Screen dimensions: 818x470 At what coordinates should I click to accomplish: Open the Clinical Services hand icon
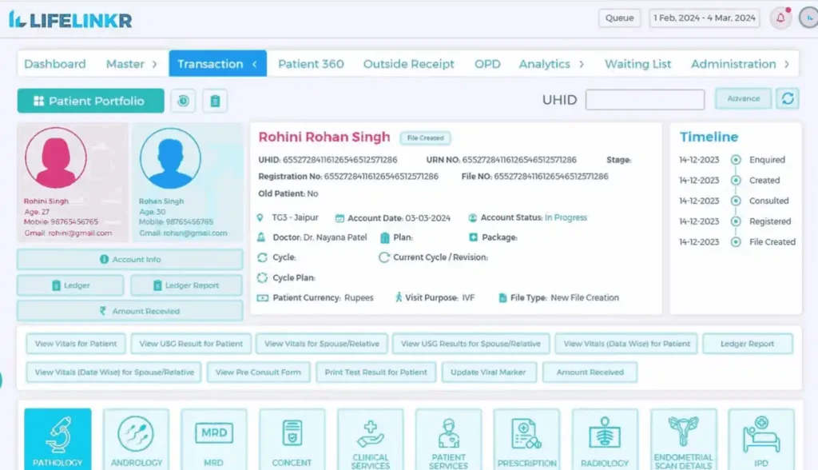(x=370, y=432)
